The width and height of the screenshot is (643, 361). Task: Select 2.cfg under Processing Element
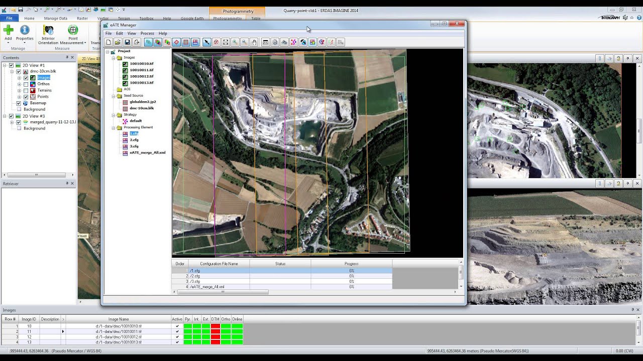(134, 140)
